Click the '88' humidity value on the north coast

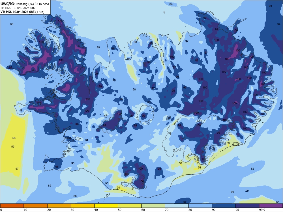click(x=135, y=42)
